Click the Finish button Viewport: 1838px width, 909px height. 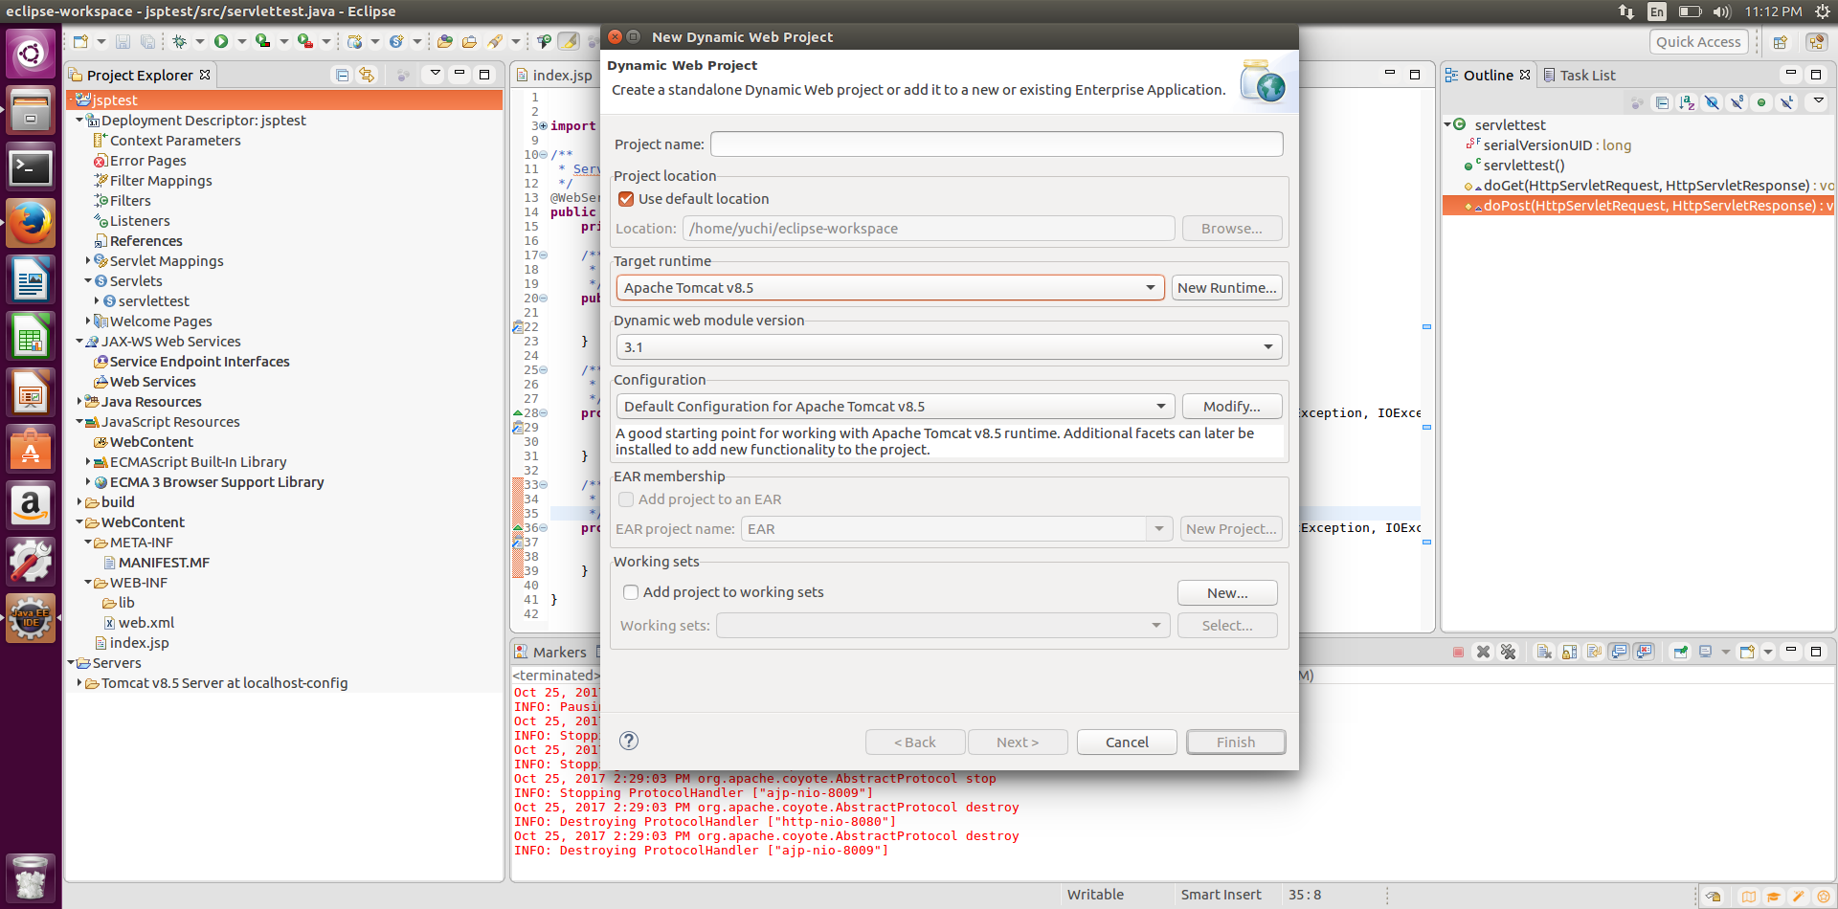(x=1236, y=742)
